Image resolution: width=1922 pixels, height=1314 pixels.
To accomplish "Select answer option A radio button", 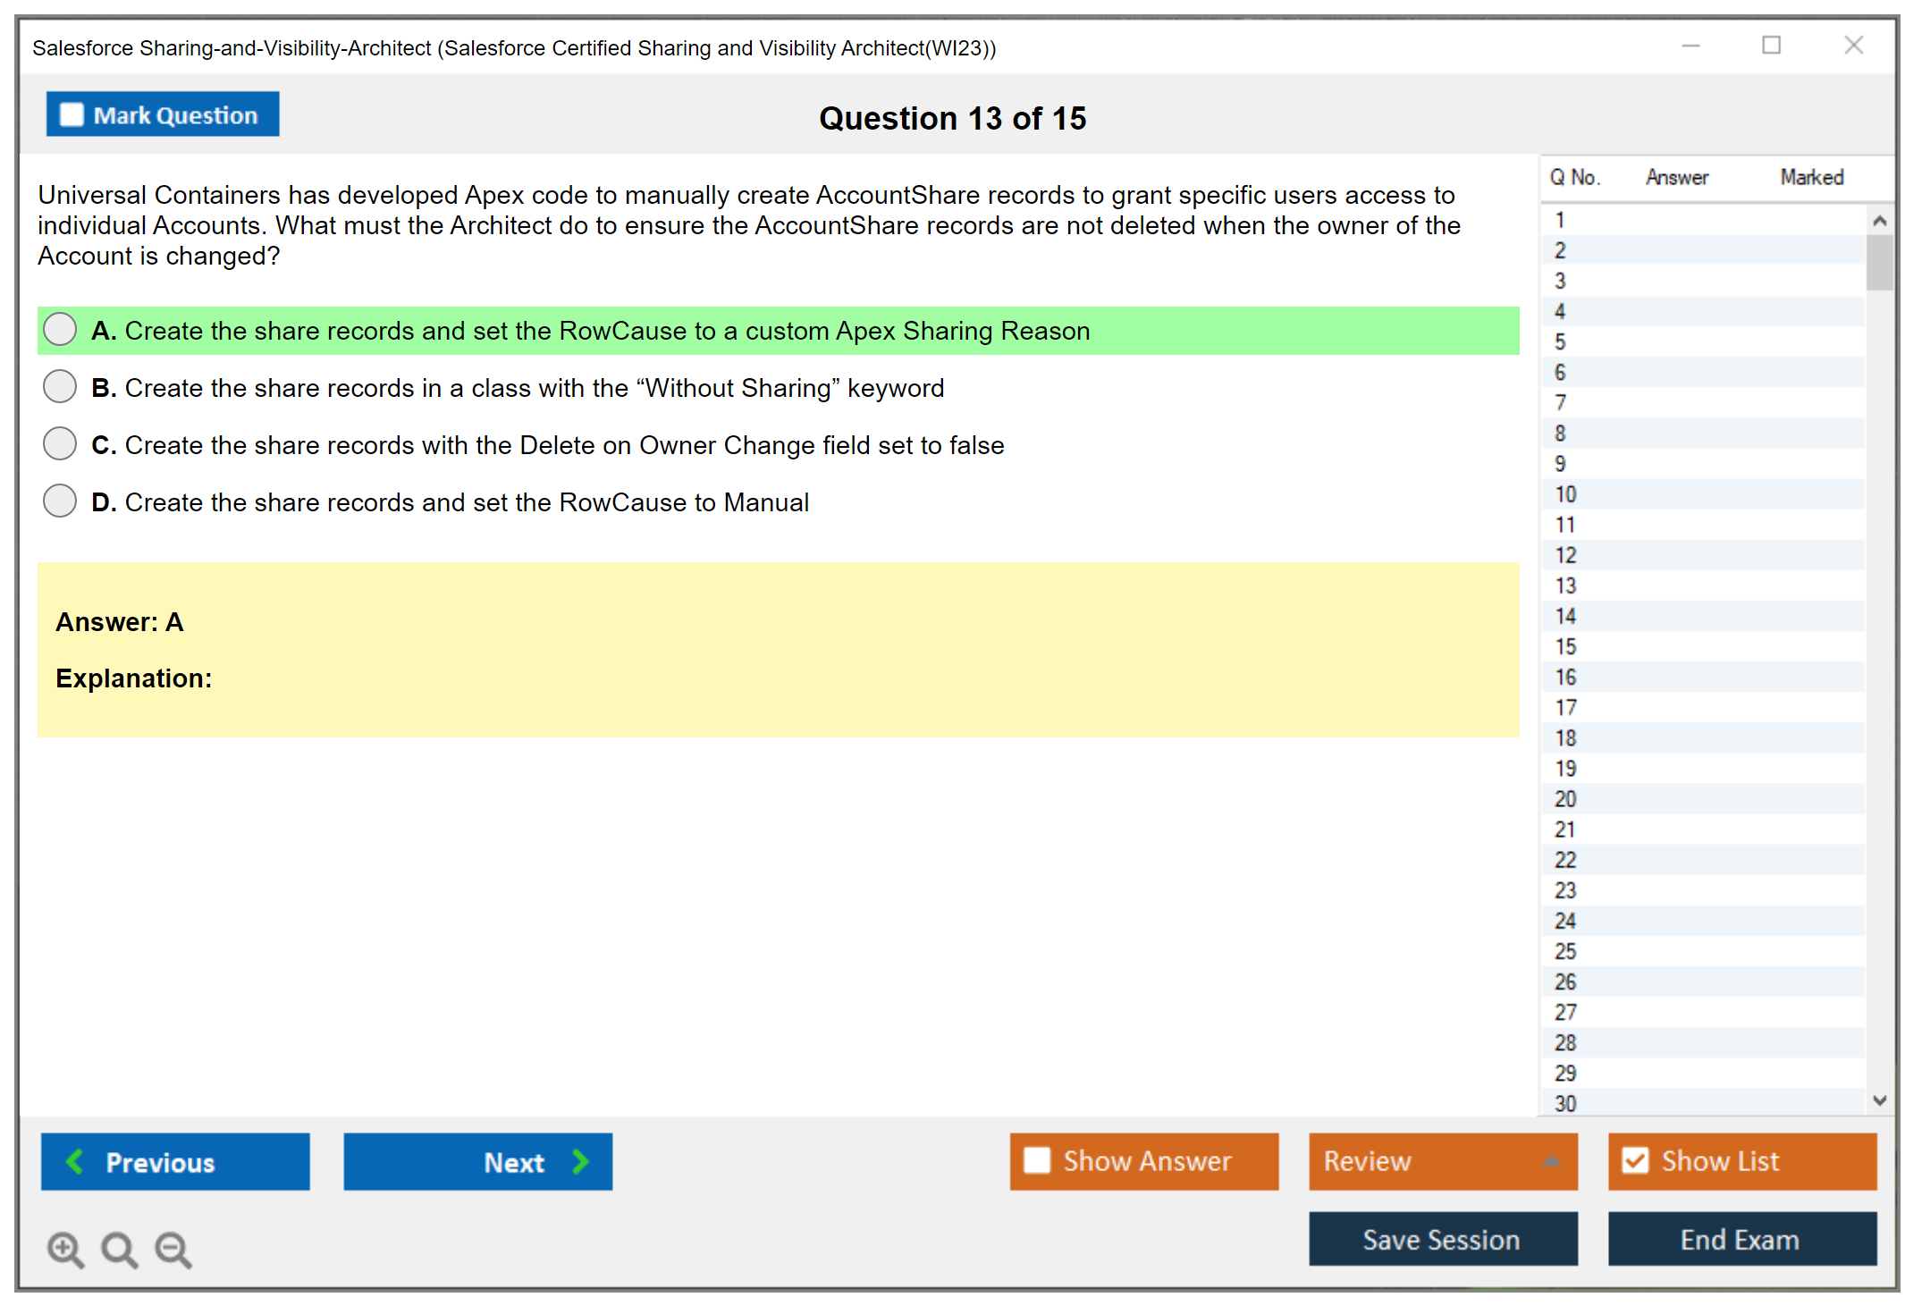I will pyautogui.click(x=60, y=330).
